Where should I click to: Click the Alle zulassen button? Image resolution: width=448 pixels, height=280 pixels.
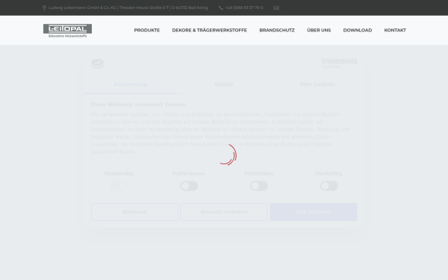coord(314,212)
